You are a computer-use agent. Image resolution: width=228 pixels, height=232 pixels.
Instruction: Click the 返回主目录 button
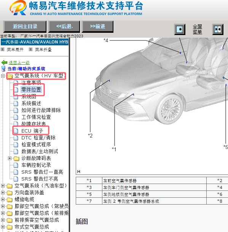coord(25,27)
